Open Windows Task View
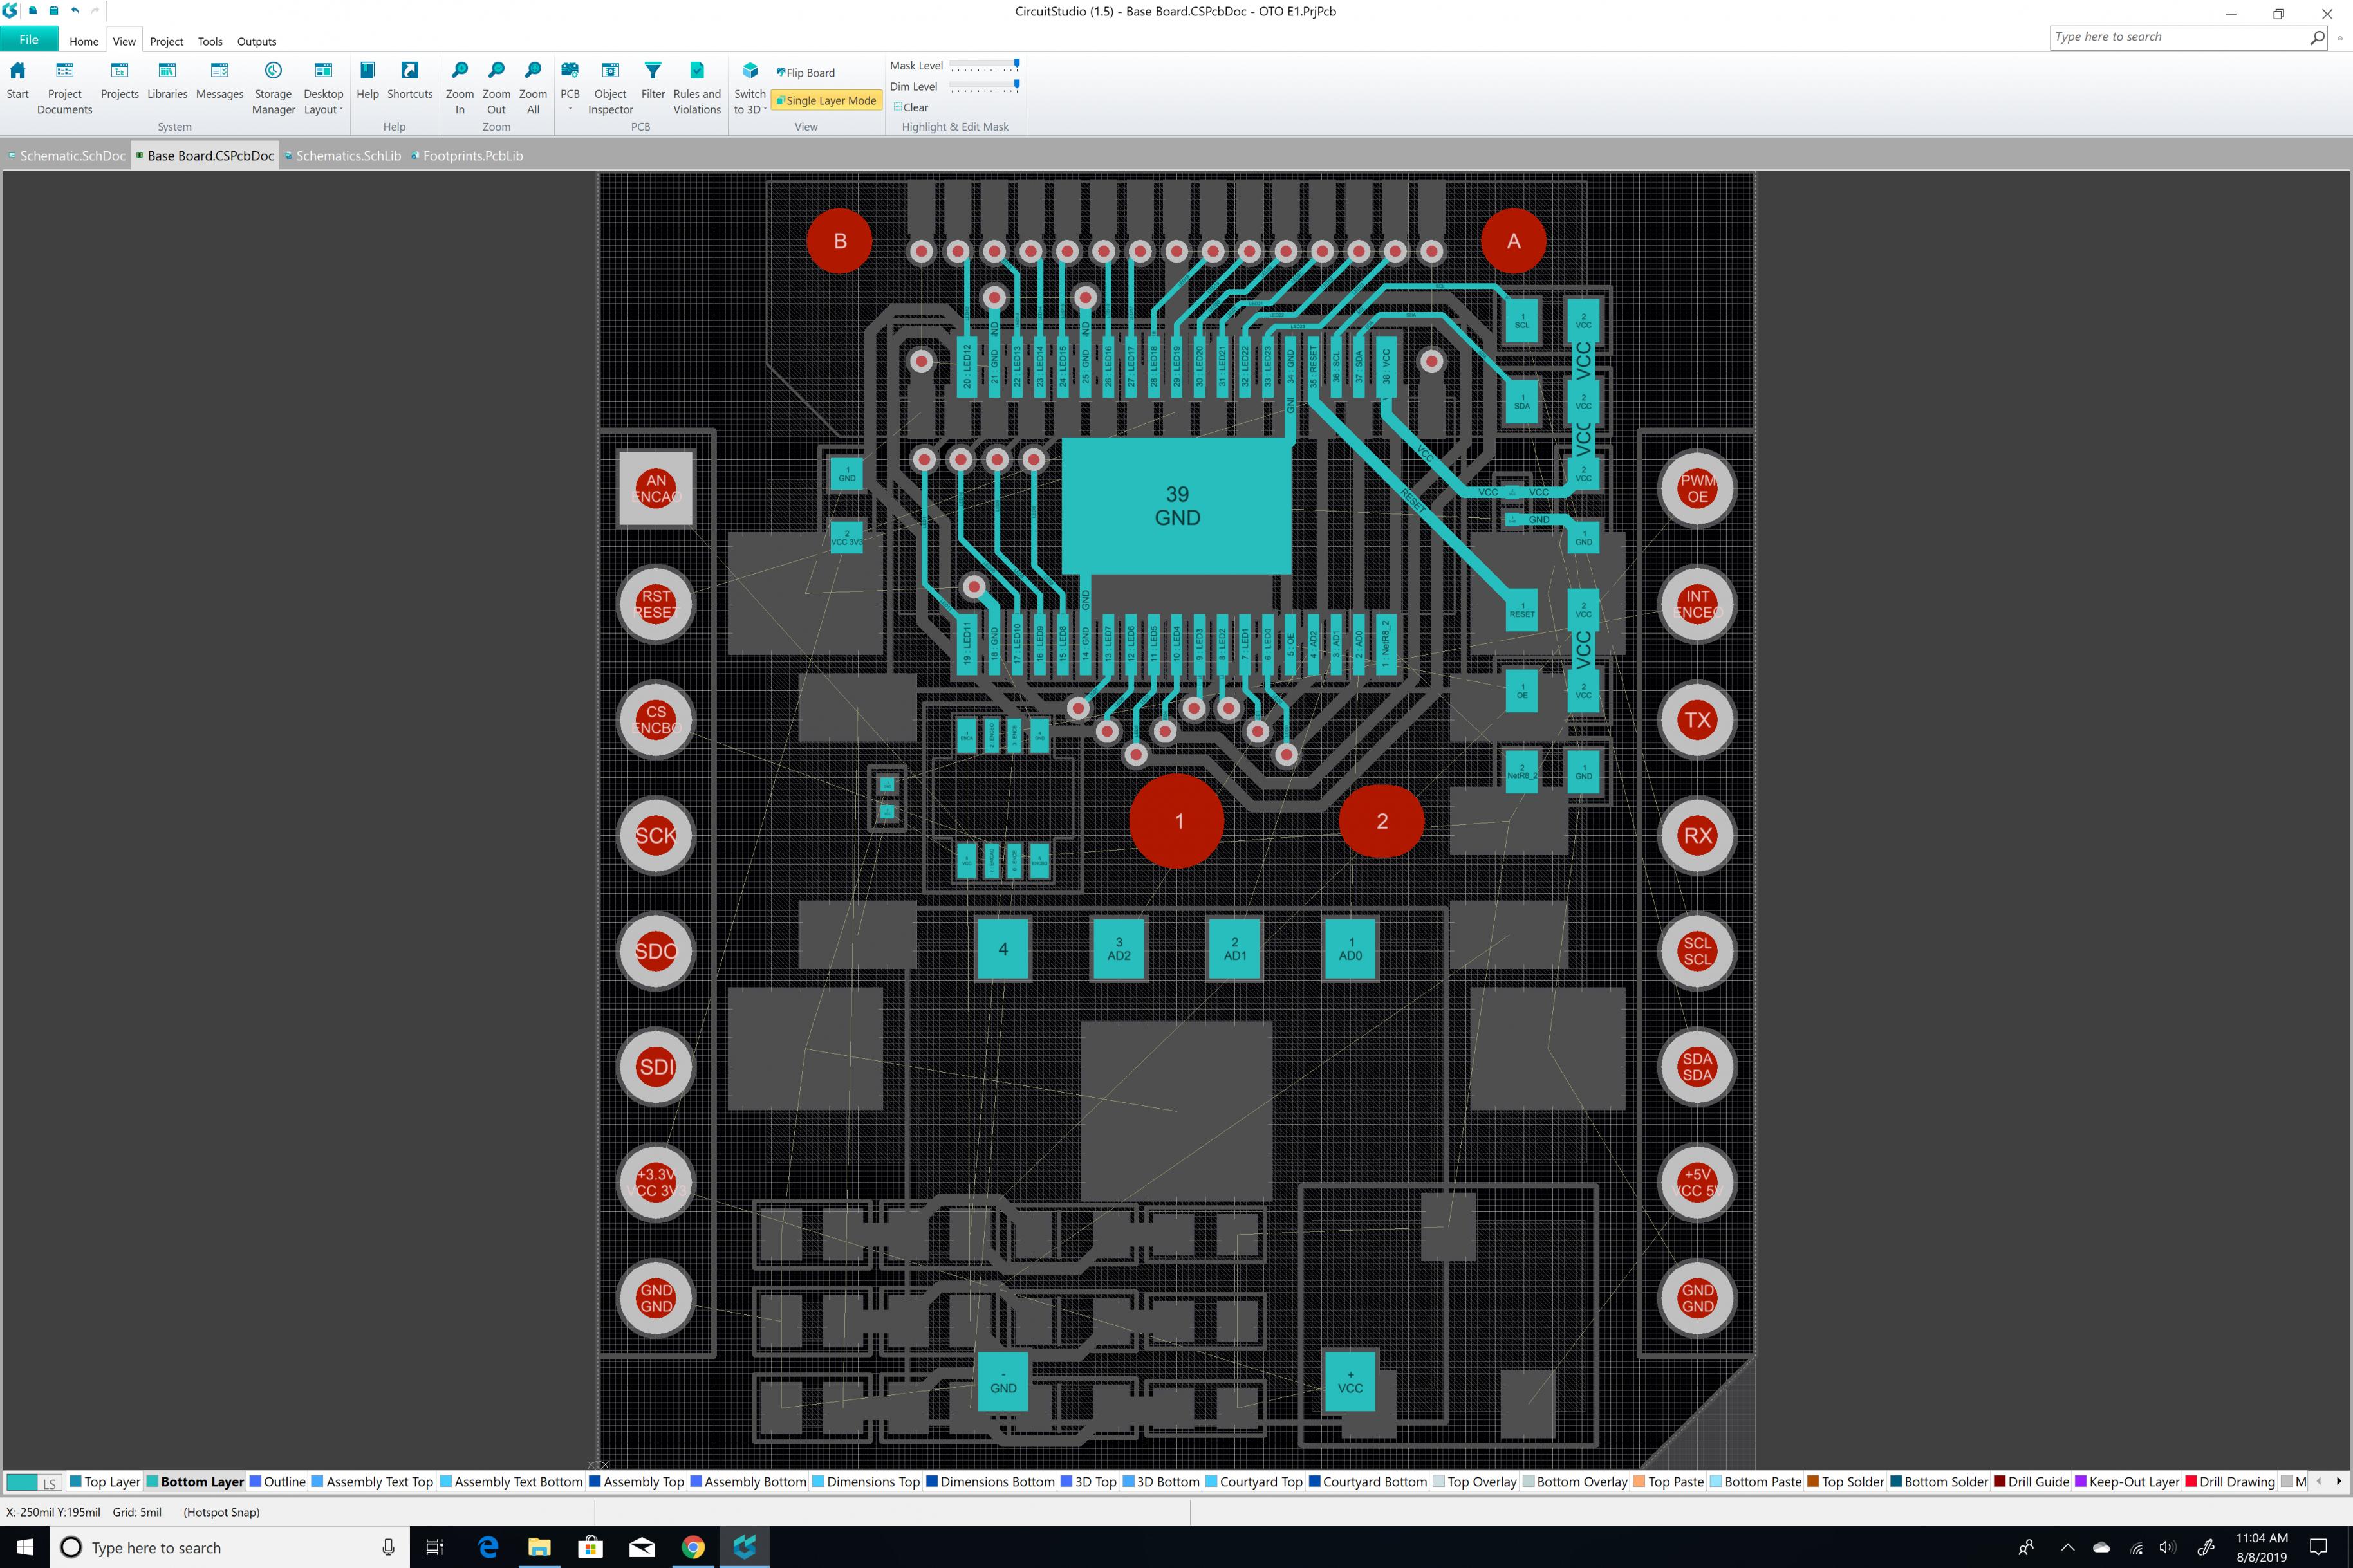 click(x=435, y=1547)
